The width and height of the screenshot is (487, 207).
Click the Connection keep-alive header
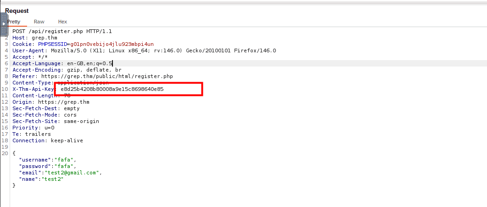(x=48, y=140)
